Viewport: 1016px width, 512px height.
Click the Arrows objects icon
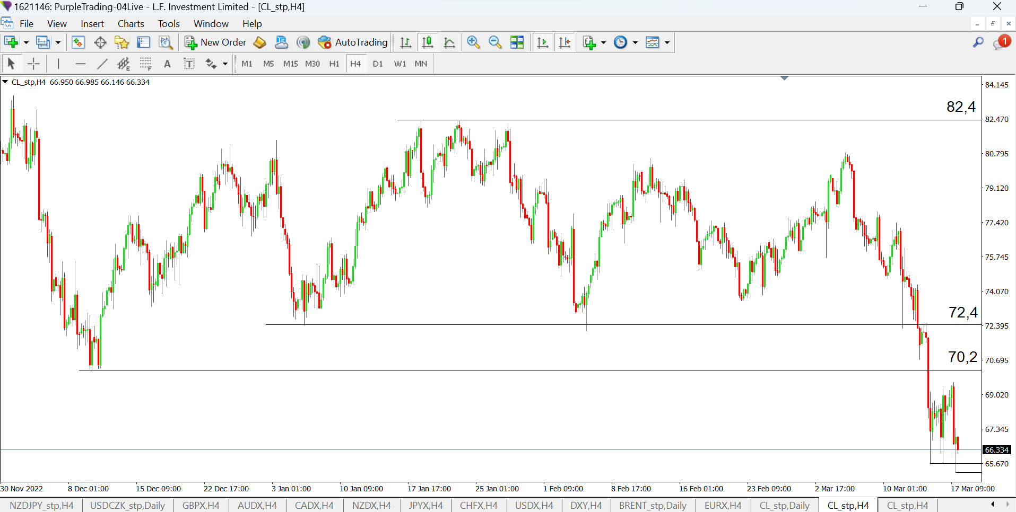(211, 64)
